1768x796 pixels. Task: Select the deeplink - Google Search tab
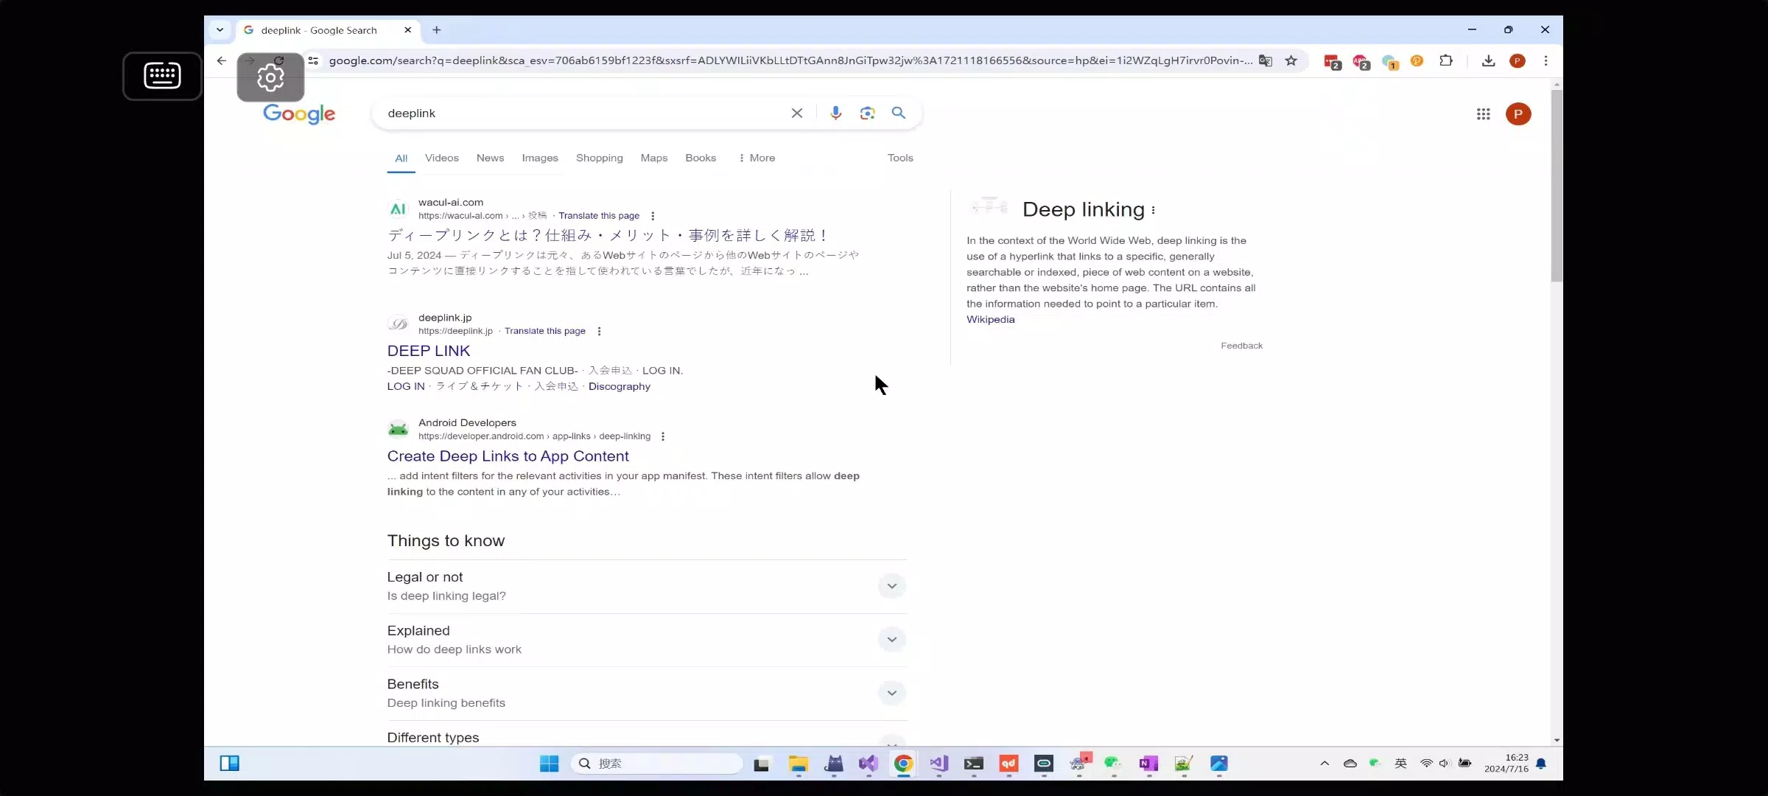pyautogui.click(x=328, y=30)
